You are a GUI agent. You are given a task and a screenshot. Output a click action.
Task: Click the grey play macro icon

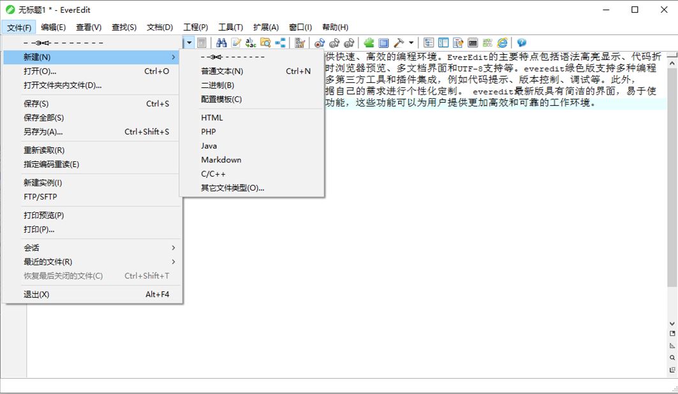tap(334, 43)
